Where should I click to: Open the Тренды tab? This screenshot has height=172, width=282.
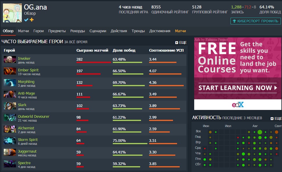tap(138, 31)
